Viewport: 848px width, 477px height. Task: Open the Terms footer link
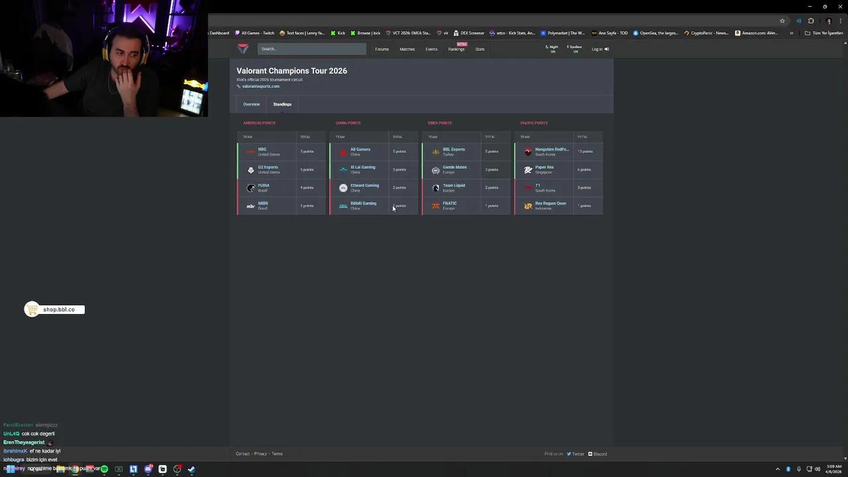pos(277,454)
